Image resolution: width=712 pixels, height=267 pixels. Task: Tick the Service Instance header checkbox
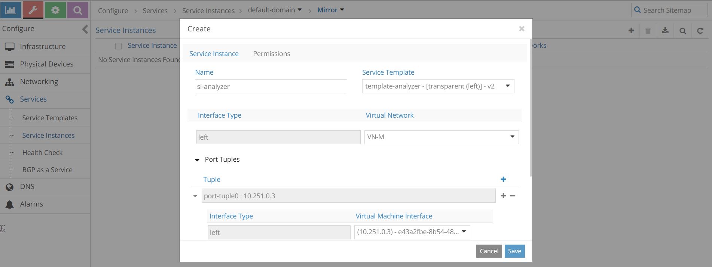coord(118,46)
